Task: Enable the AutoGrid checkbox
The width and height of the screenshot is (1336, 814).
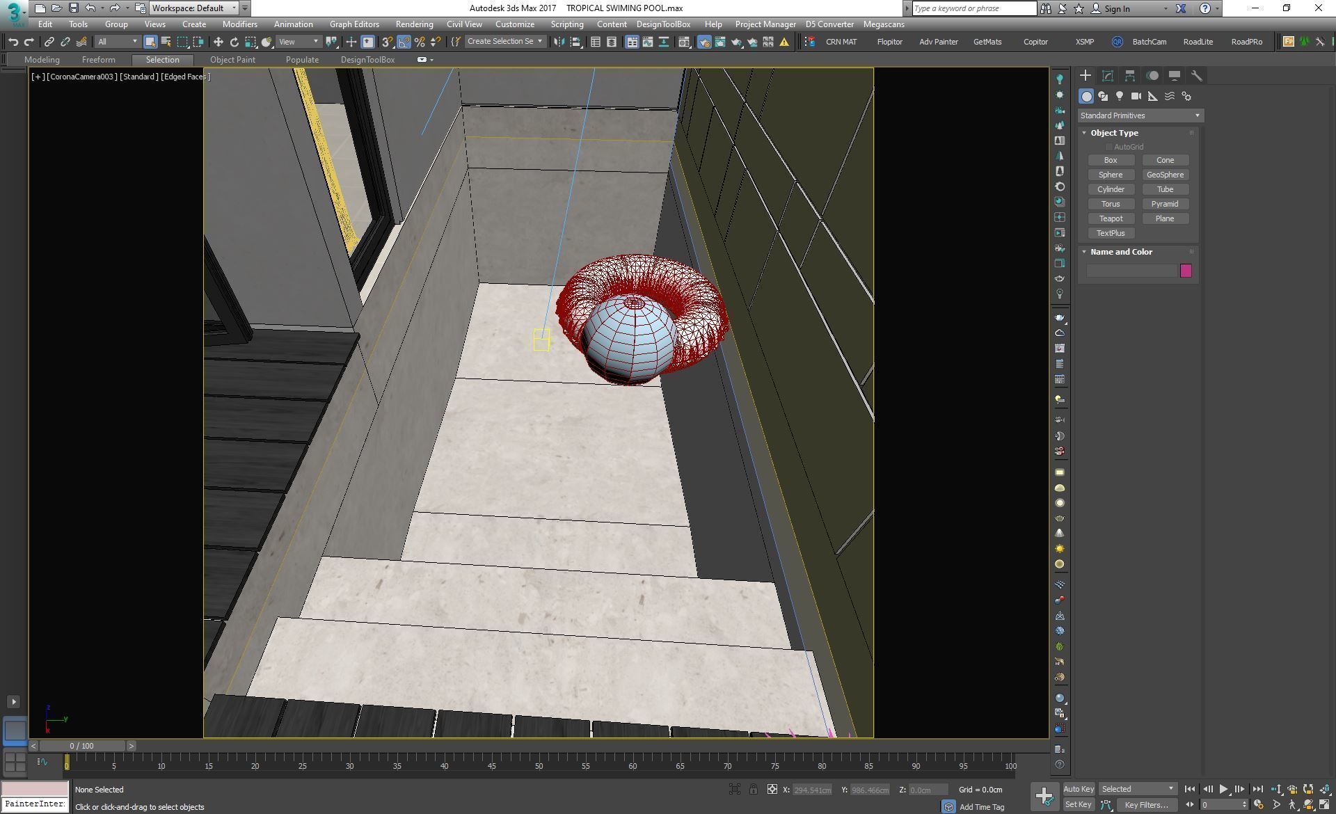Action: [x=1109, y=147]
